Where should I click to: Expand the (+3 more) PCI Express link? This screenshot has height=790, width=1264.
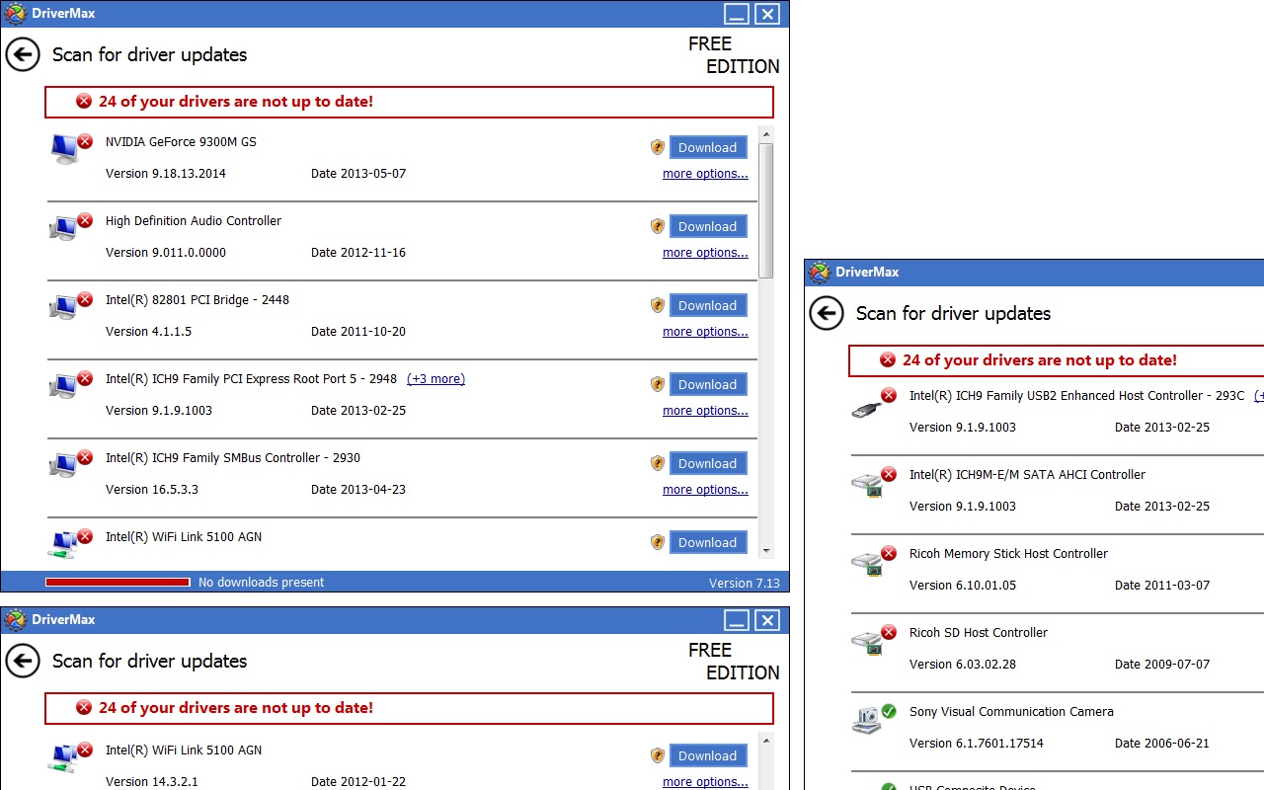435,379
